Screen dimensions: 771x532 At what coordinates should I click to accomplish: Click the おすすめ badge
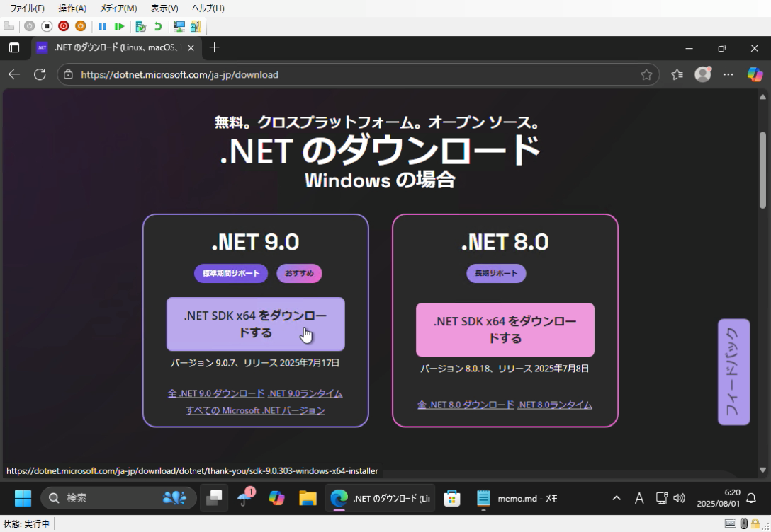pos(299,273)
